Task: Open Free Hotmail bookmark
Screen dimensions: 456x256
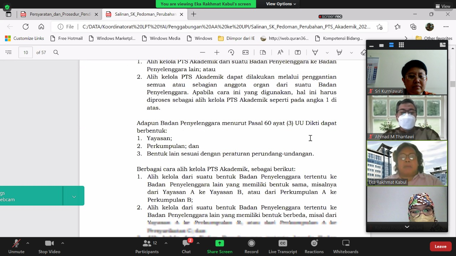Action: (67, 38)
